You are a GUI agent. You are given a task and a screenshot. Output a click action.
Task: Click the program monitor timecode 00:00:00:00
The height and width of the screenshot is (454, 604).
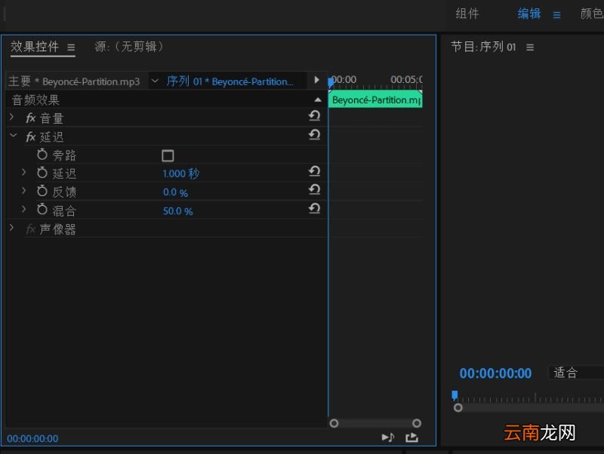[495, 373]
